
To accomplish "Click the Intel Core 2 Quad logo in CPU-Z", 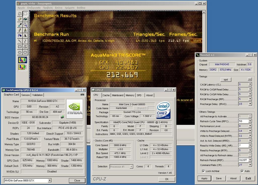I will point(163,110).
